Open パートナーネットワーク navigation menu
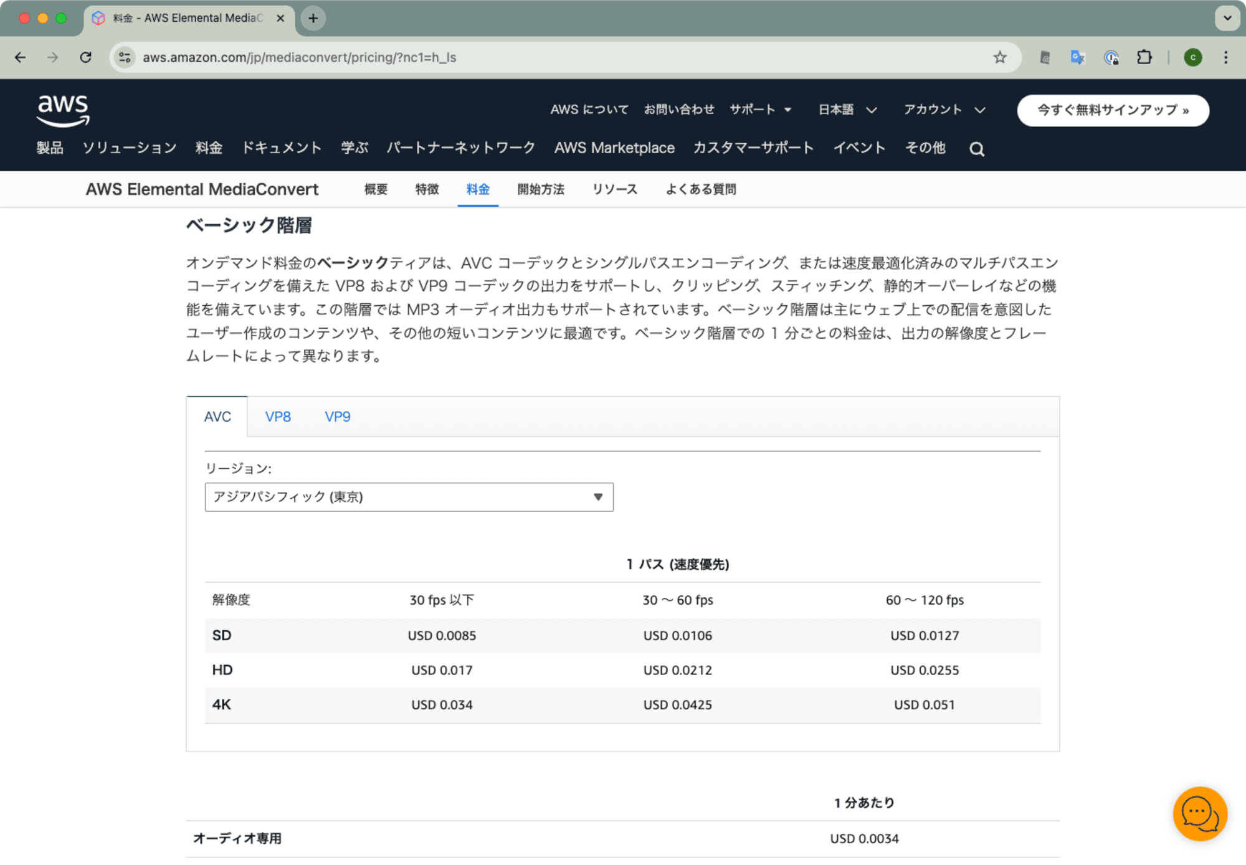 [x=461, y=148]
